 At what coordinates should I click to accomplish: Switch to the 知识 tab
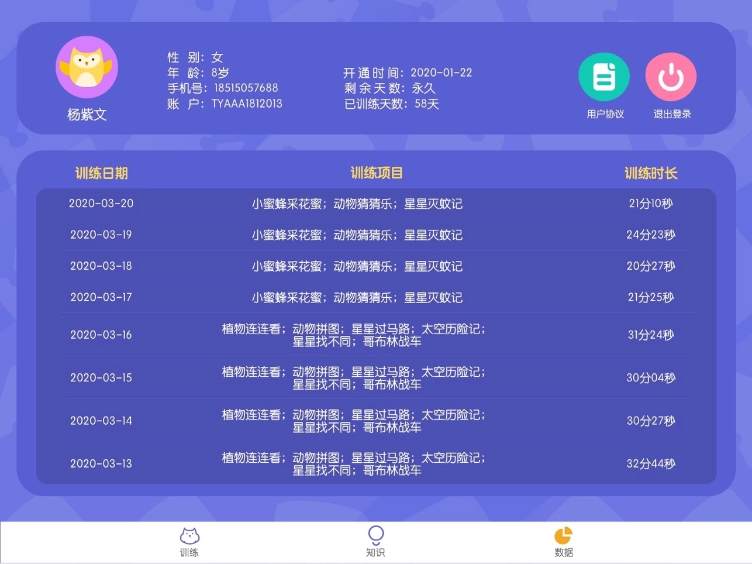[x=375, y=551]
